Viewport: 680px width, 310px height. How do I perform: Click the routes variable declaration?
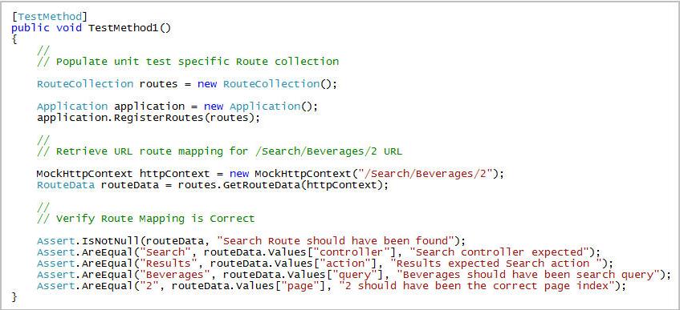(x=158, y=84)
